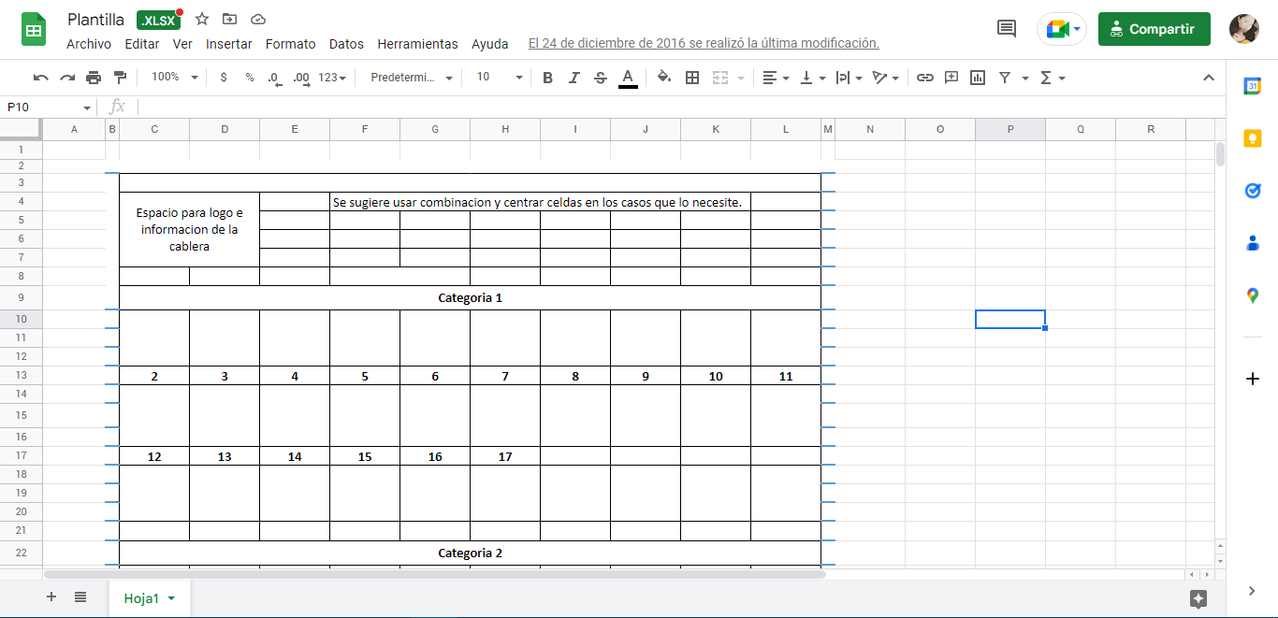Click the Move to folder icon

[230, 19]
